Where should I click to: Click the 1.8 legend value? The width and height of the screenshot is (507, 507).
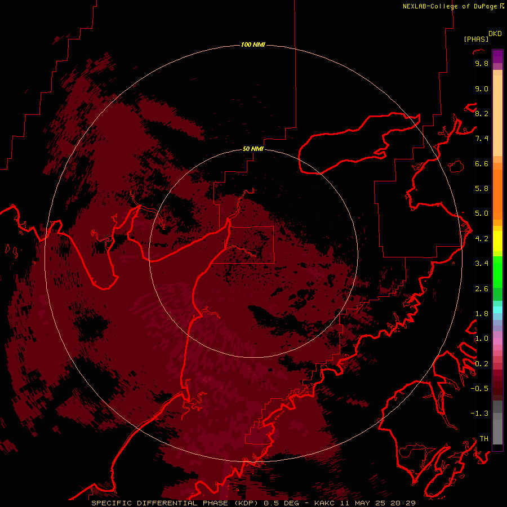[x=482, y=314]
